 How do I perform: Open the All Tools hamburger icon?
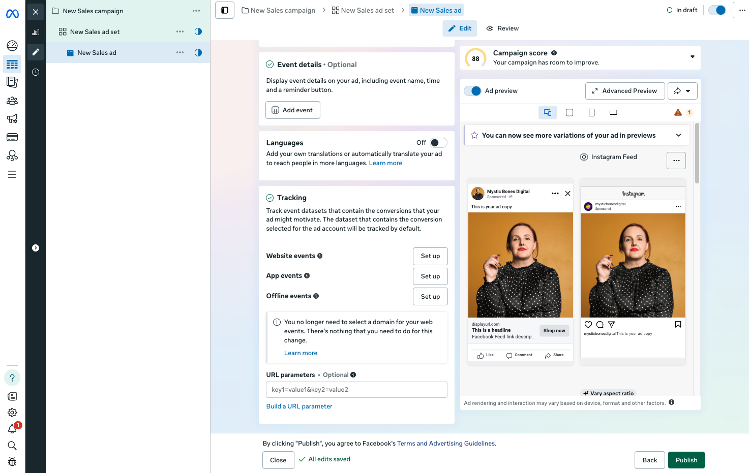point(12,174)
